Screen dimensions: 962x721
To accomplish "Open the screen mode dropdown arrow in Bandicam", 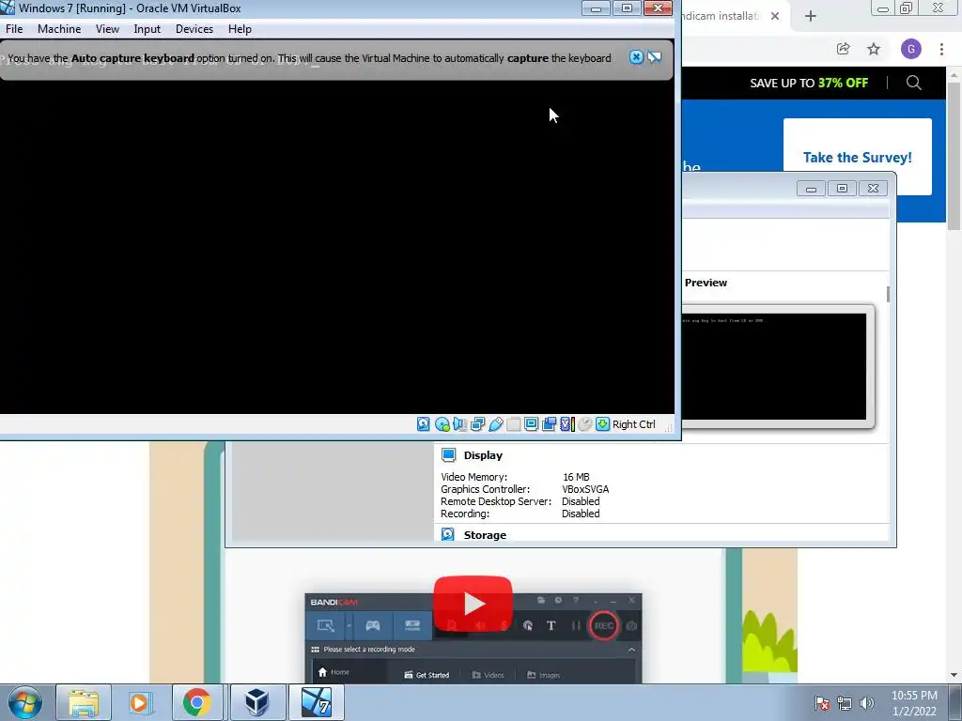I will 349,626.
